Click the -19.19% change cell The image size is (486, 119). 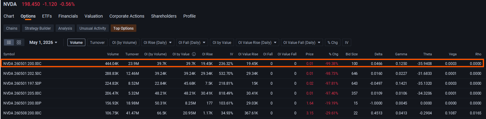331,103
